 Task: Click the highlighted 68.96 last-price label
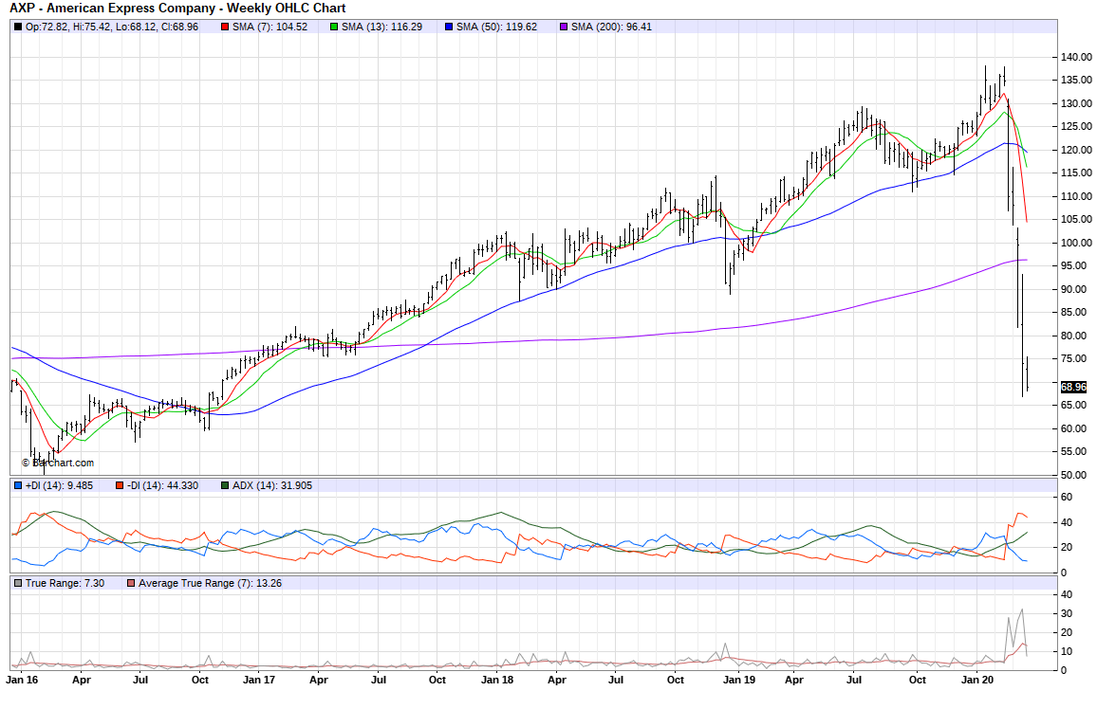1073,387
